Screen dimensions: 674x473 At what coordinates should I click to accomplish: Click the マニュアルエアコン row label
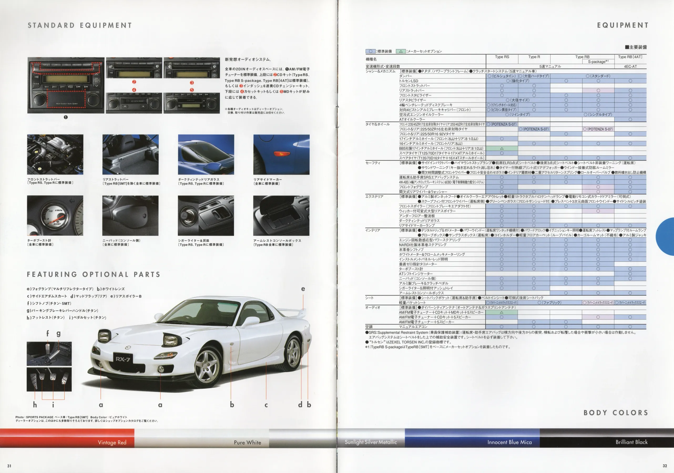413,327
